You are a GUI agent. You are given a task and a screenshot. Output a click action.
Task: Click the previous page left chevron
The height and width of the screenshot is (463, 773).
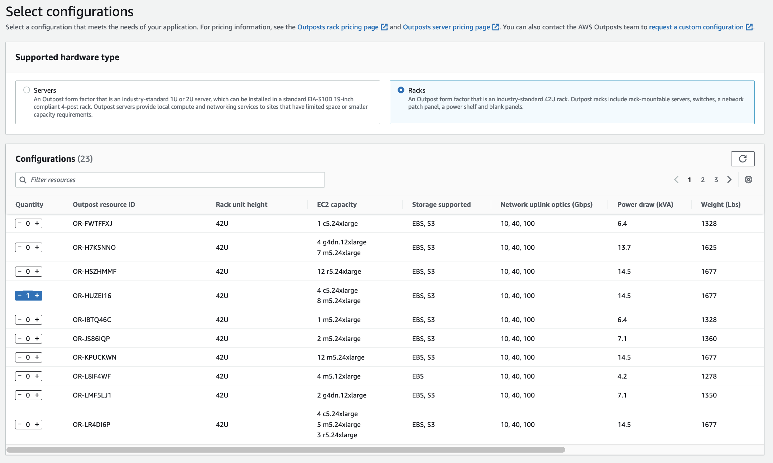(x=676, y=180)
